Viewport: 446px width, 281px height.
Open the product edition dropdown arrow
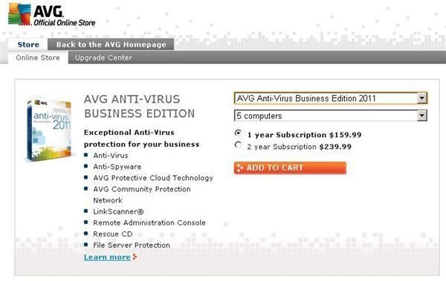click(x=422, y=98)
